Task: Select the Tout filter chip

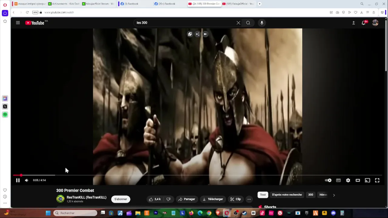Action: coord(263,195)
